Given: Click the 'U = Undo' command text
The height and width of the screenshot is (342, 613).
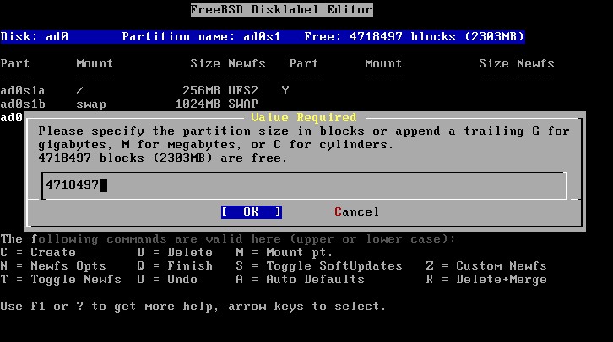Looking at the screenshot, I should pyautogui.click(x=167, y=279).
